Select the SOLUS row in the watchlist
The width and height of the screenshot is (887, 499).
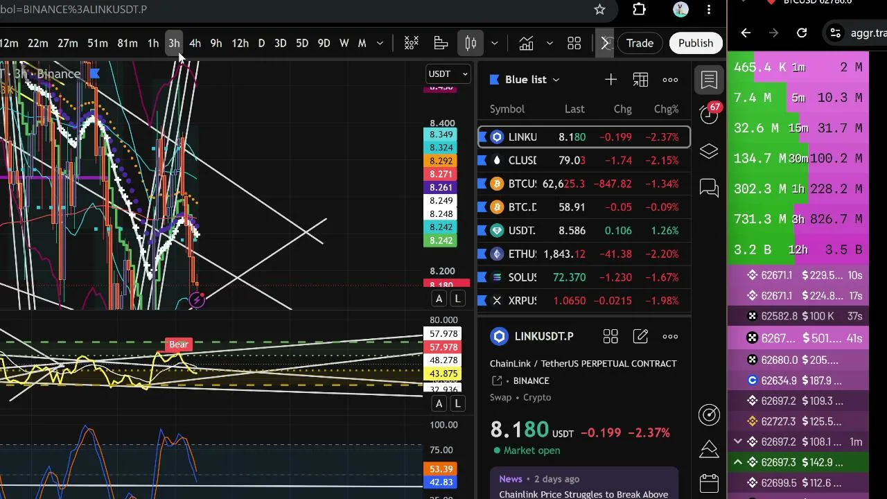pyautogui.click(x=583, y=277)
